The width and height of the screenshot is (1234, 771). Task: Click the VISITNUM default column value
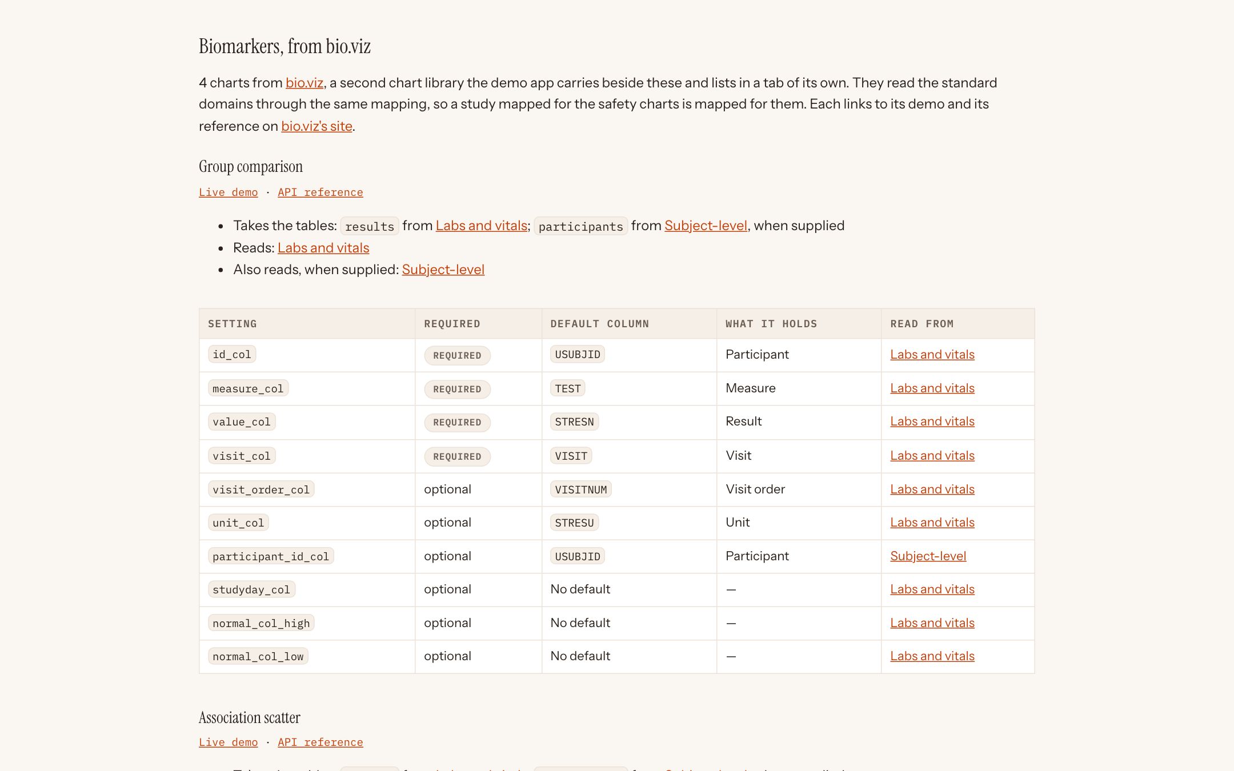(581, 489)
